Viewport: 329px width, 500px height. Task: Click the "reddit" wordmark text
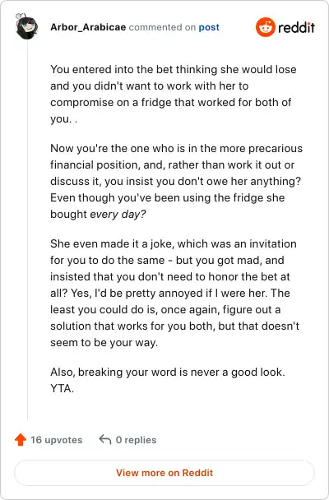[x=296, y=28]
